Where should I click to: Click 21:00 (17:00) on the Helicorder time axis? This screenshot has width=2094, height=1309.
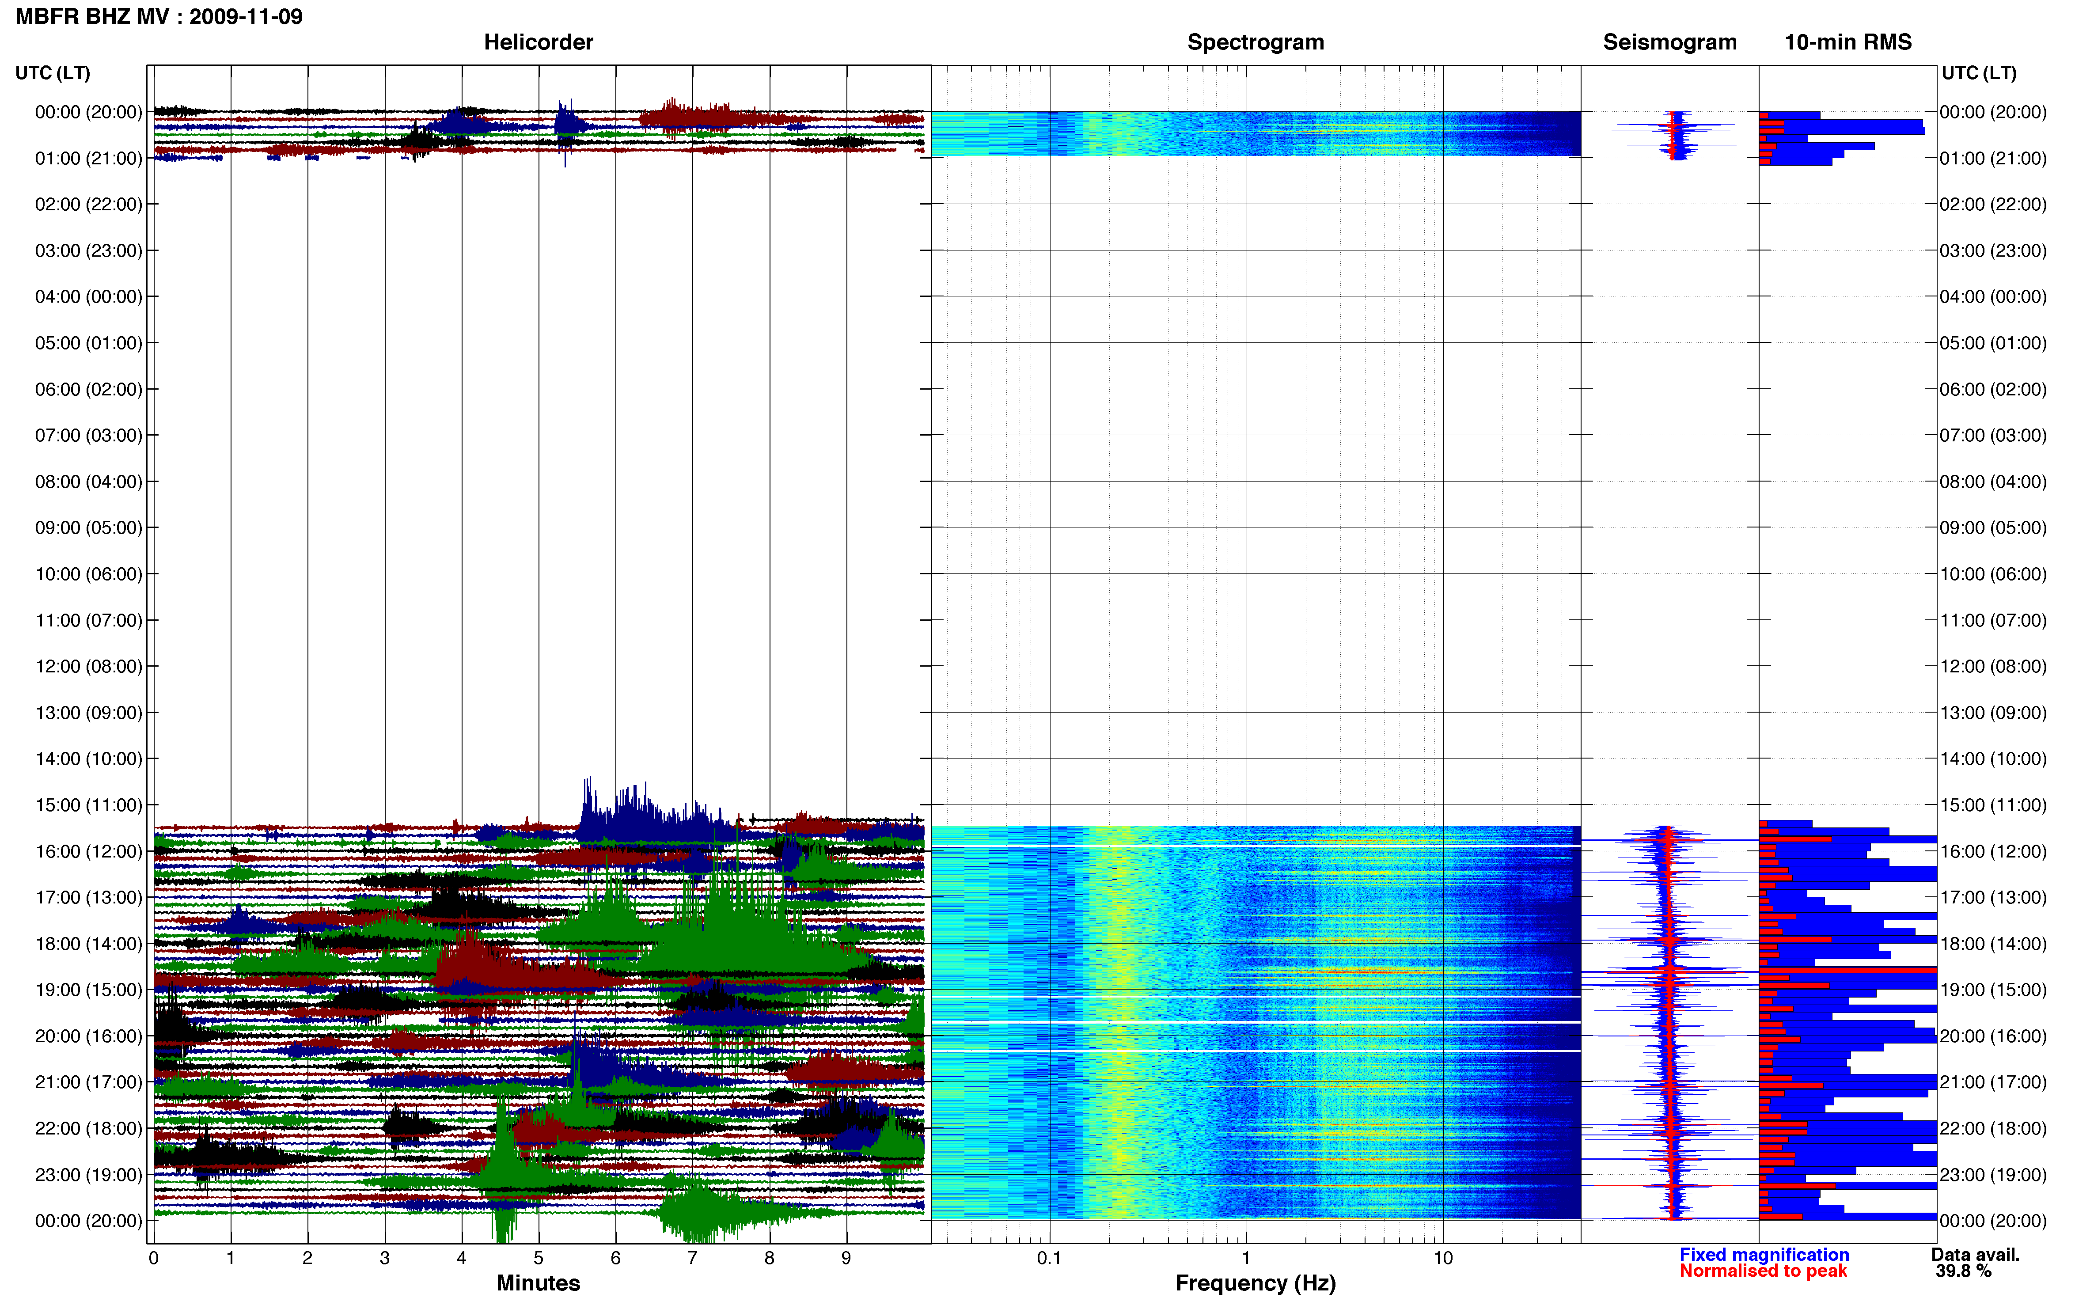pos(88,1082)
